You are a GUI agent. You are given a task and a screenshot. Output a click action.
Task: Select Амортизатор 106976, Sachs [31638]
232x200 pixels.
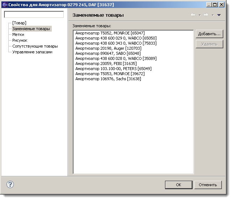[108, 79]
